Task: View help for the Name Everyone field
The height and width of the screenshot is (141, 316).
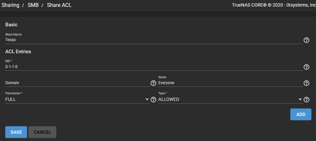Action: pyautogui.click(x=306, y=83)
